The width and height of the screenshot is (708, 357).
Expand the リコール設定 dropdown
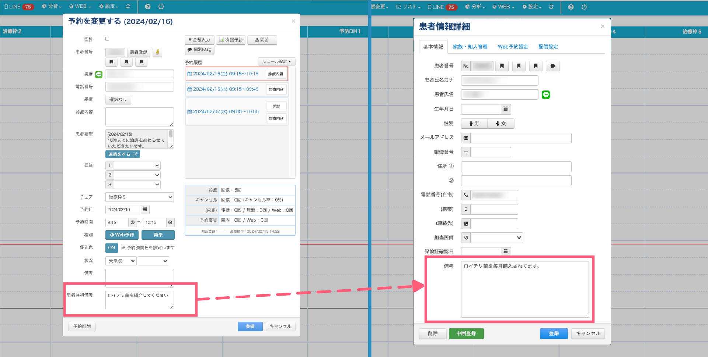point(276,61)
